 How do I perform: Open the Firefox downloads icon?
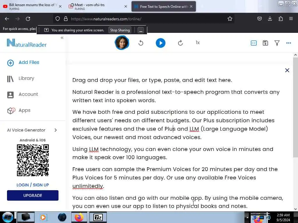(270, 19)
